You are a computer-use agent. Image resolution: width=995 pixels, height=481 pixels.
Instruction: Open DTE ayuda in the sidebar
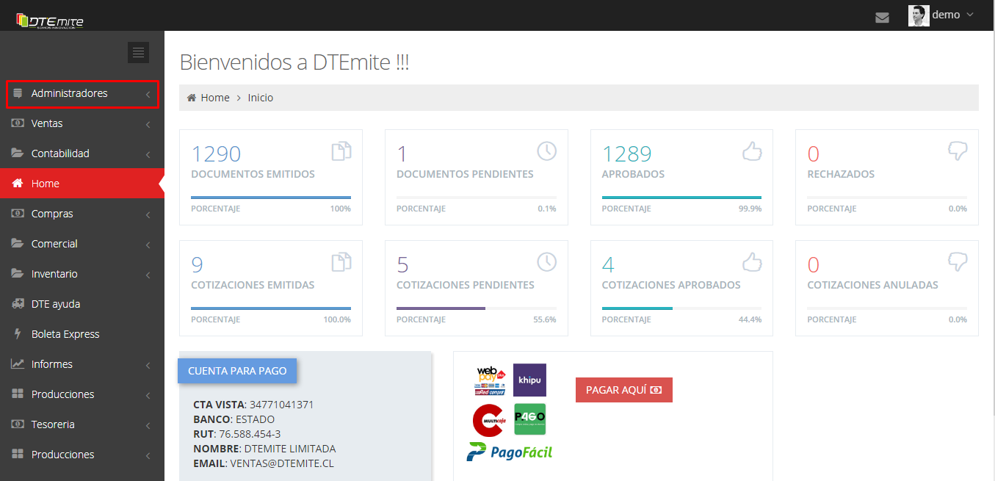(x=82, y=304)
